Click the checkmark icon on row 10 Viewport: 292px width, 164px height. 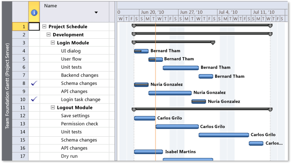coord(34,99)
